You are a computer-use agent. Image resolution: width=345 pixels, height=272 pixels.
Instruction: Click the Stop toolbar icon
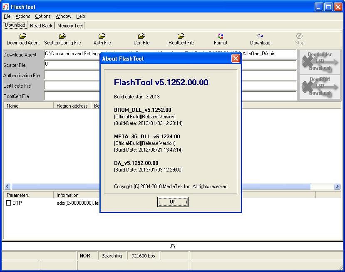click(x=300, y=36)
